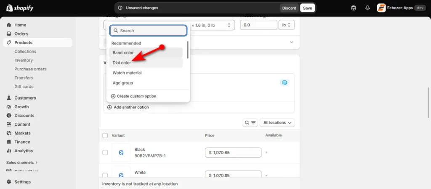Open the Sidekick assistant icon
Screen dimensions: 431x189
pyautogui.click(x=354, y=8)
